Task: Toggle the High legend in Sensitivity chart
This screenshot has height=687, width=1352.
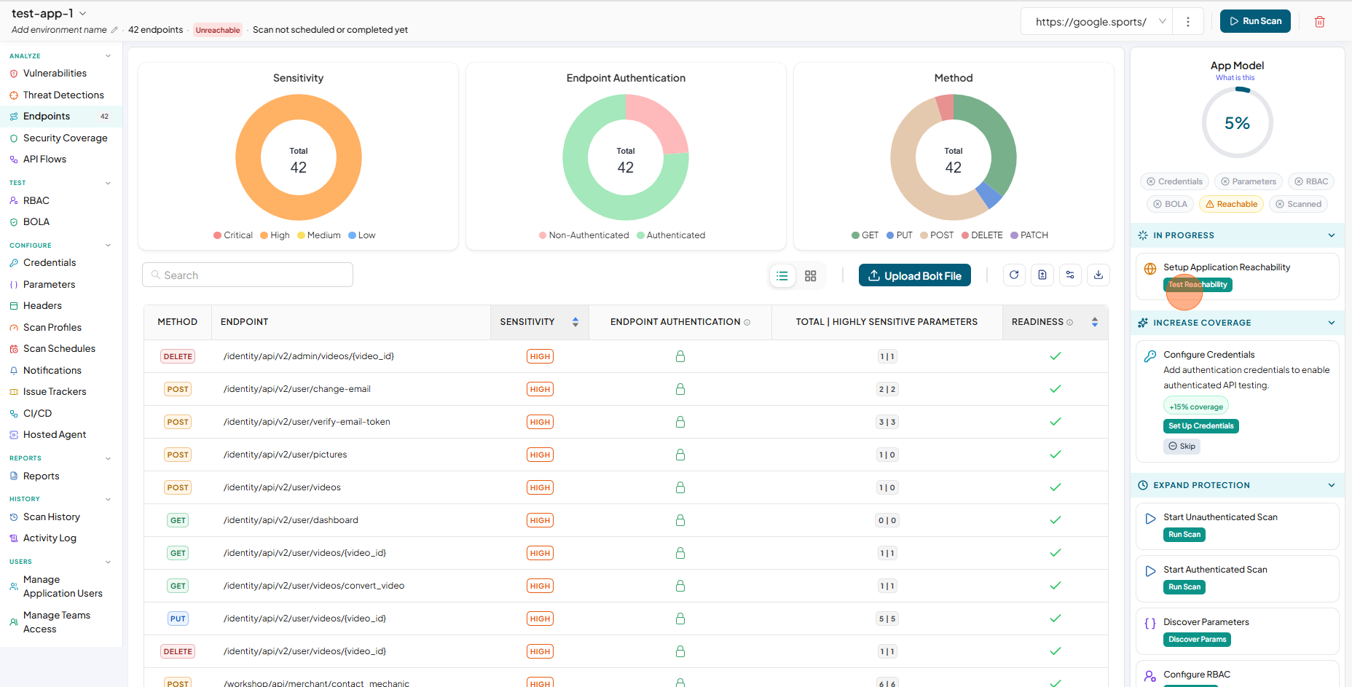Action: tap(275, 235)
